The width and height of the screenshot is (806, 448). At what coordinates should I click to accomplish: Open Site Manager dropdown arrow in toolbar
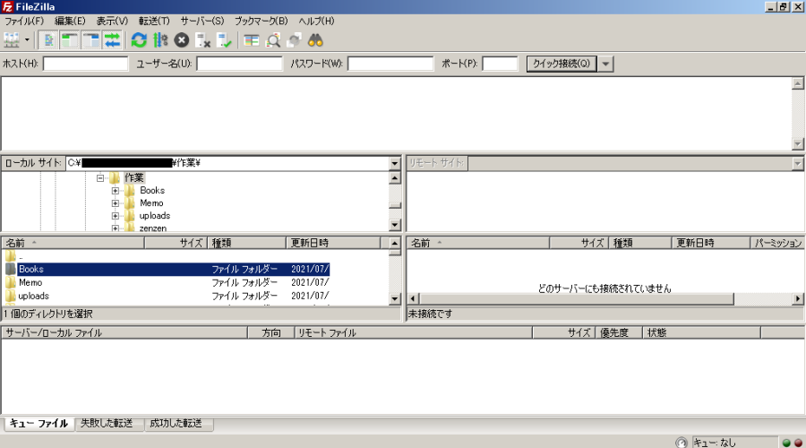pyautogui.click(x=27, y=40)
